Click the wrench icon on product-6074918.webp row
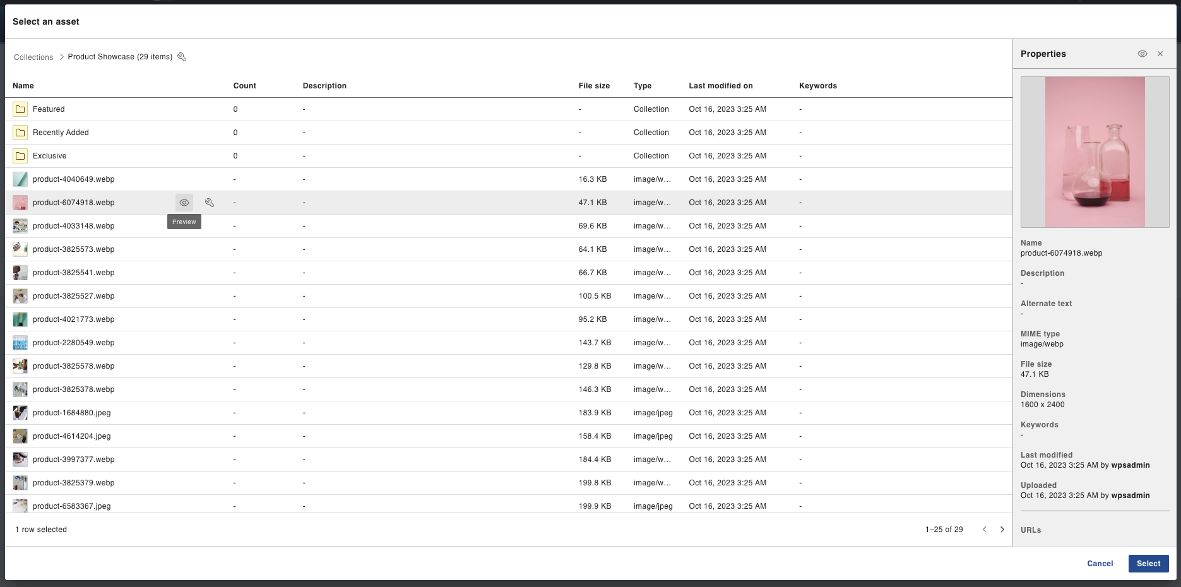This screenshot has width=1181, height=587. [210, 203]
